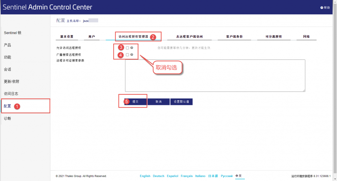Click help icon beside 广播搜索远程授权 checkbox
The image size is (337, 181).
click(x=132, y=55)
